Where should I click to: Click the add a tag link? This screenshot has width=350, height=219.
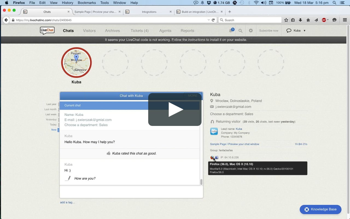click(68, 202)
